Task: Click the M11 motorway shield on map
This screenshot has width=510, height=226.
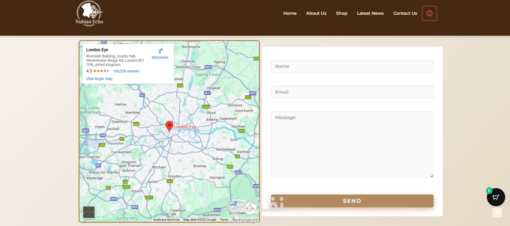Action: [x=207, y=93]
